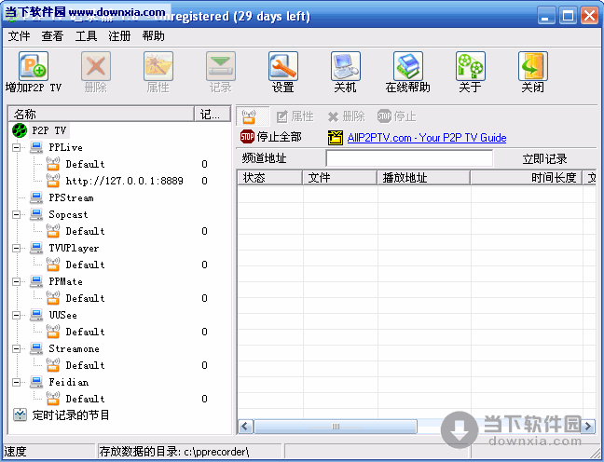Select Default under Feidian
The image size is (604, 462).
coord(85,399)
